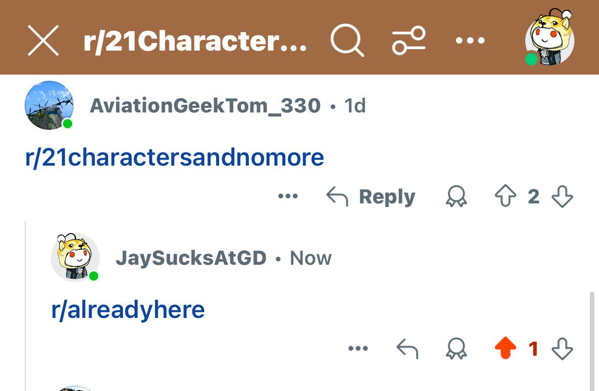Viewport: 599px width, 391px height.
Task: Open JaySucksAtGD avatar thumbnail
Action: (x=76, y=258)
